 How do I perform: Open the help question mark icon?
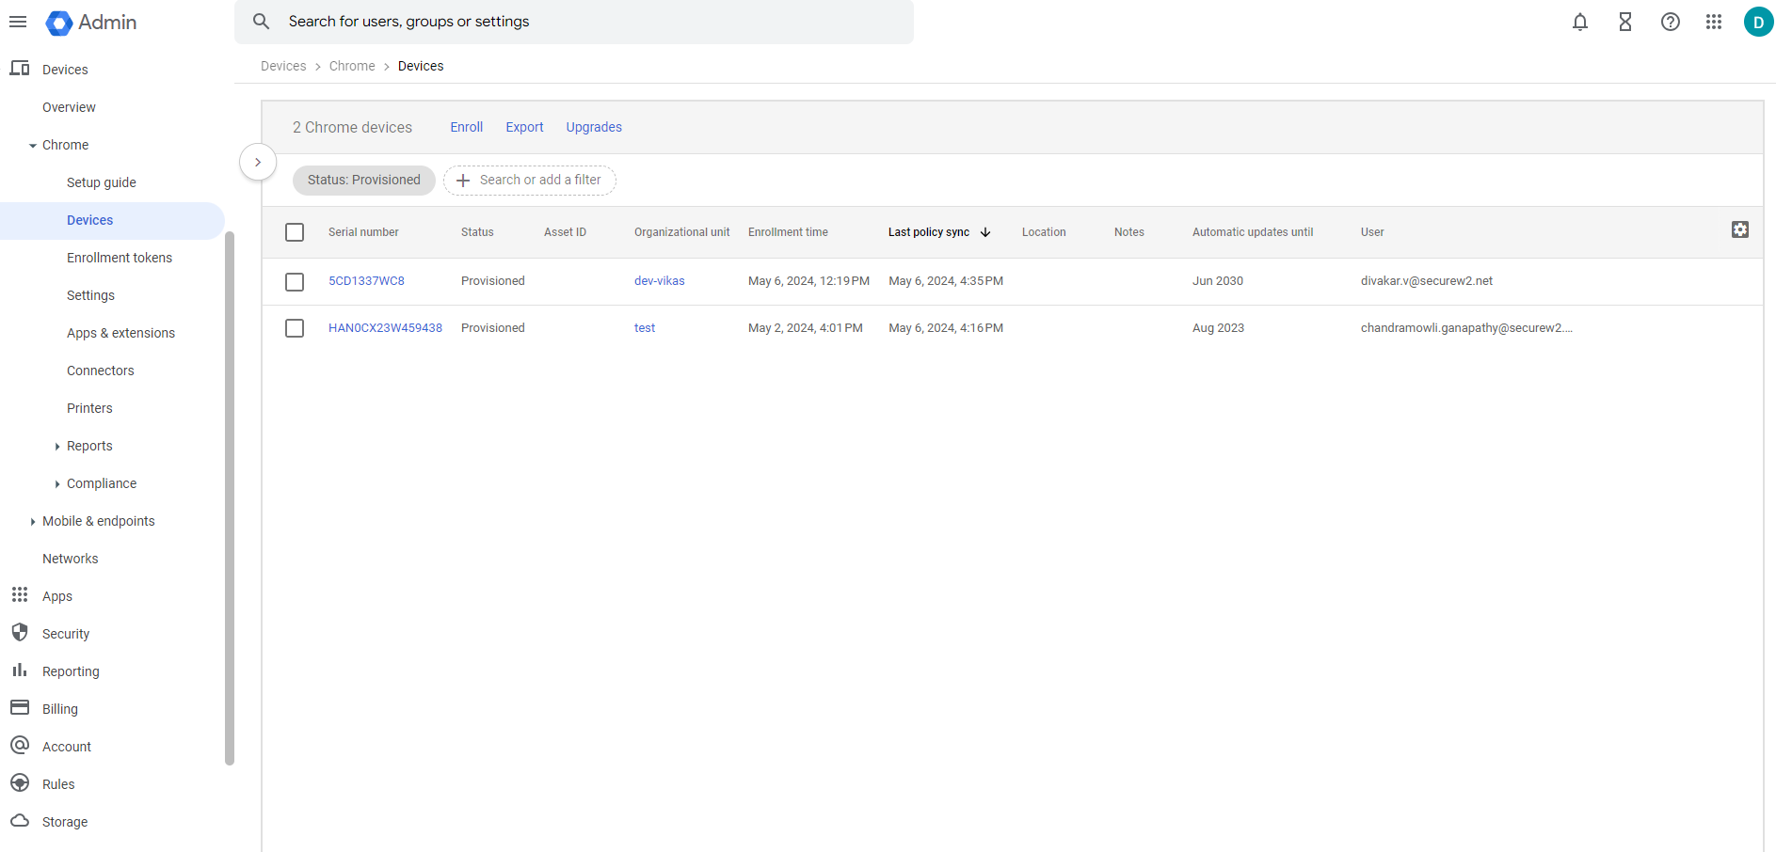tap(1671, 22)
